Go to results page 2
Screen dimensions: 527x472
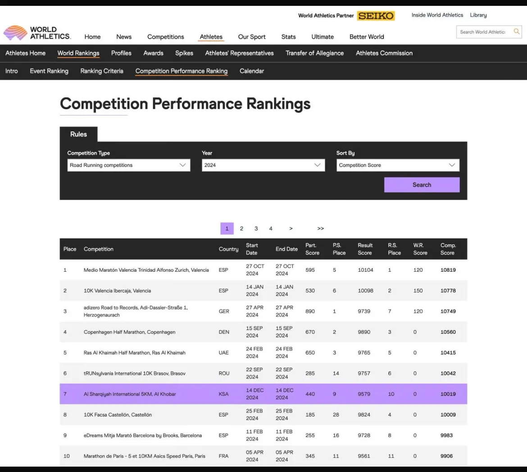(x=241, y=229)
